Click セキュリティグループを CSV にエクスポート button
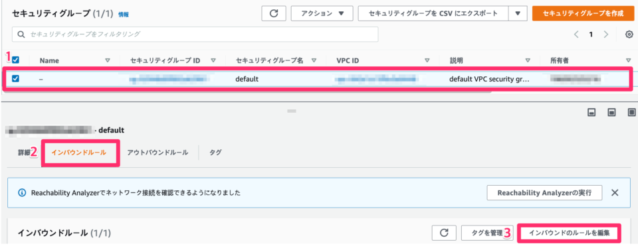The height and width of the screenshot is (246, 638). pos(433,13)
